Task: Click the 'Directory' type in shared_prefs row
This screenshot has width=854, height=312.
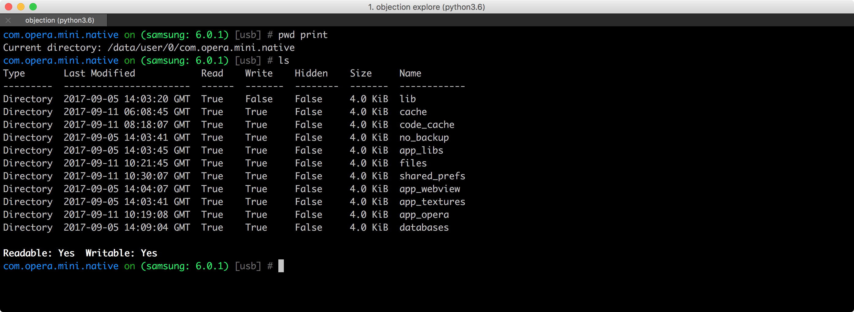Action: coord(28,176)
